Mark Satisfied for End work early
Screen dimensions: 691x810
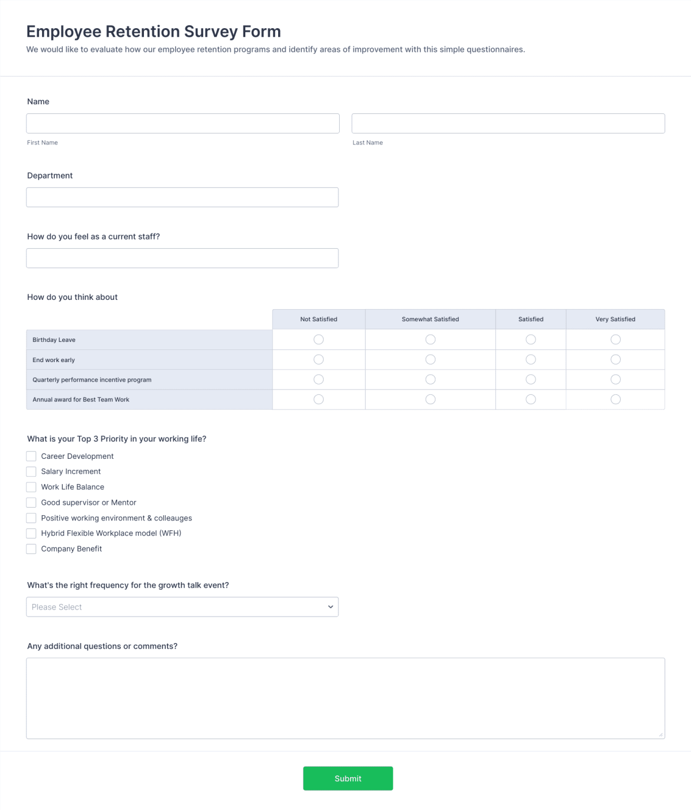tap(530, 359)
